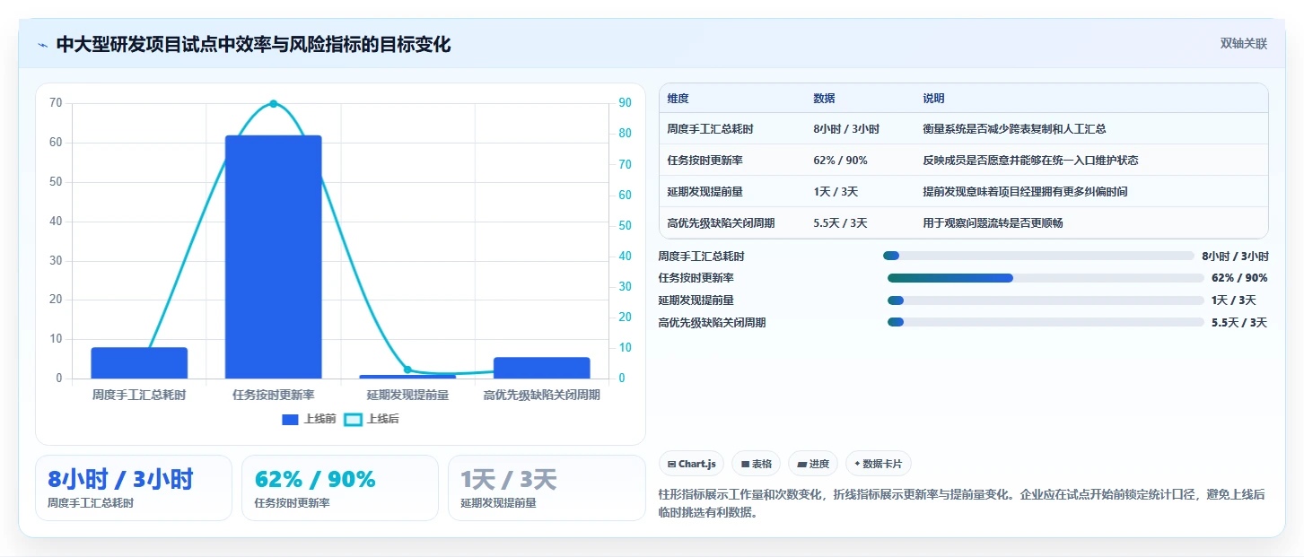Click table value 8小时 / 3小时
Viewport: 1304px width, 557px height.
(x=846, y=129)
